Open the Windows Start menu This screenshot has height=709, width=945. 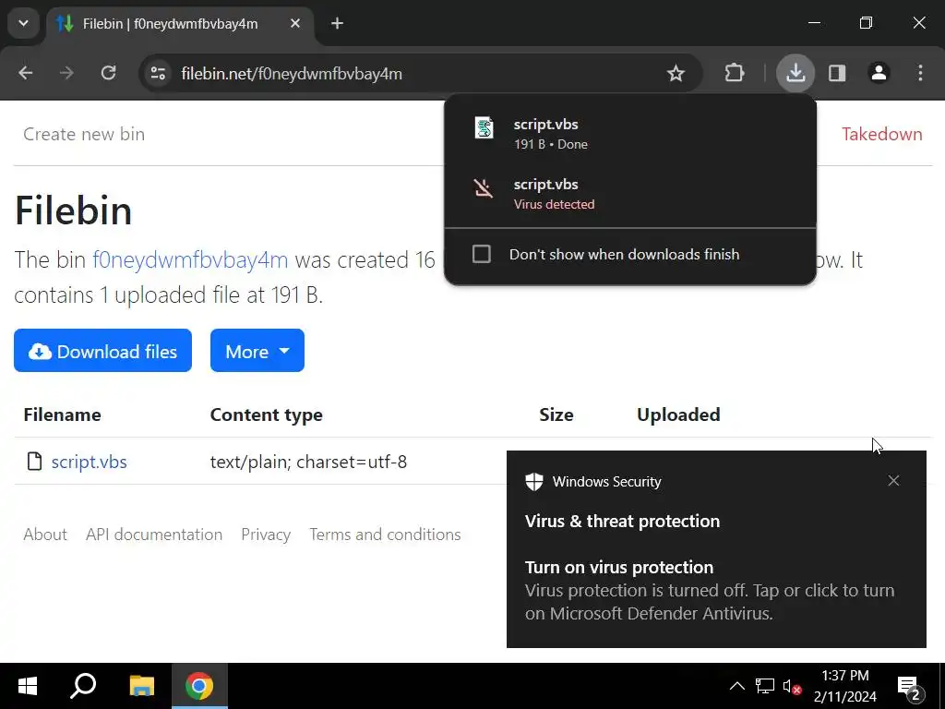click(28, 686)
